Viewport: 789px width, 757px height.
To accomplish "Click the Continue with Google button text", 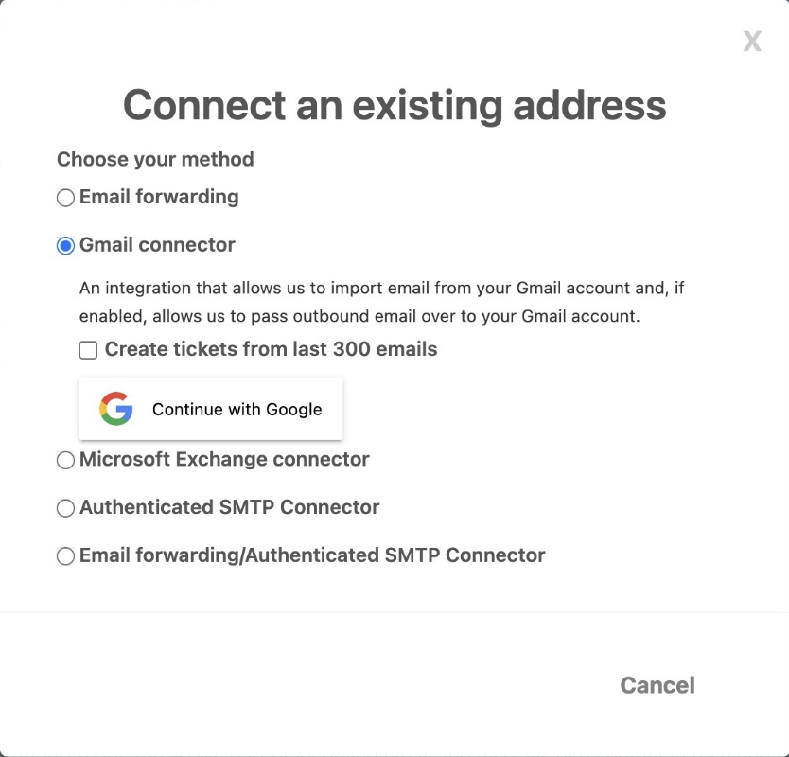I will (x=237, y=409).
